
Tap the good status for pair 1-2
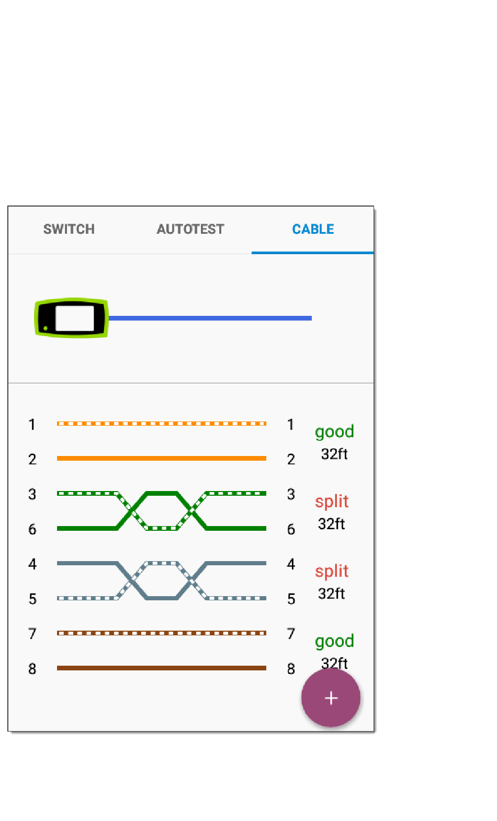pyautogui.click(x=334, y=431)
